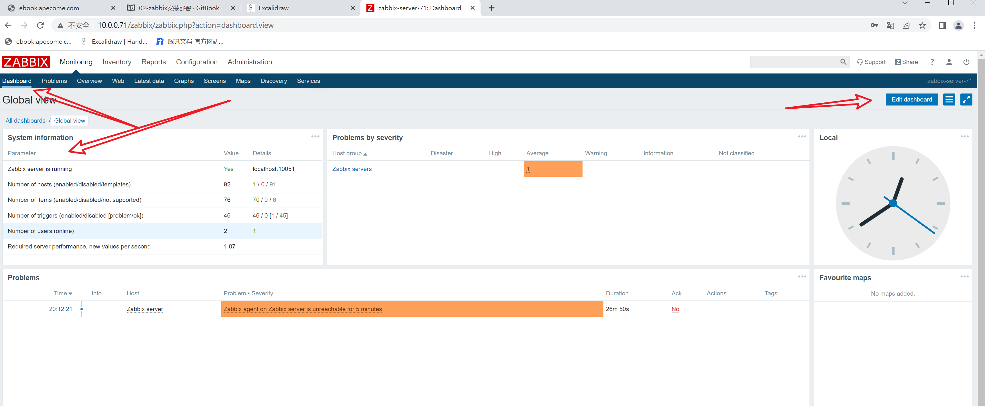Click the orange Average problem count cell

[553, 169]
